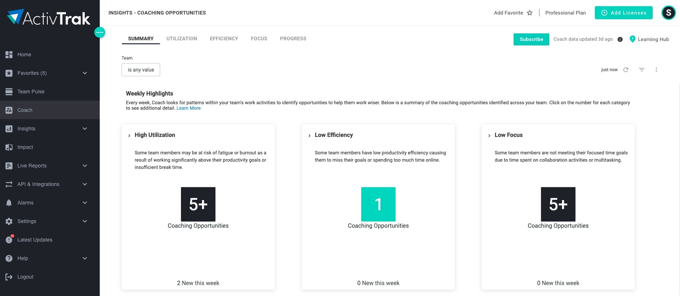Click the Logout exit icon
The image size is (680, 296).
(9, 277)
